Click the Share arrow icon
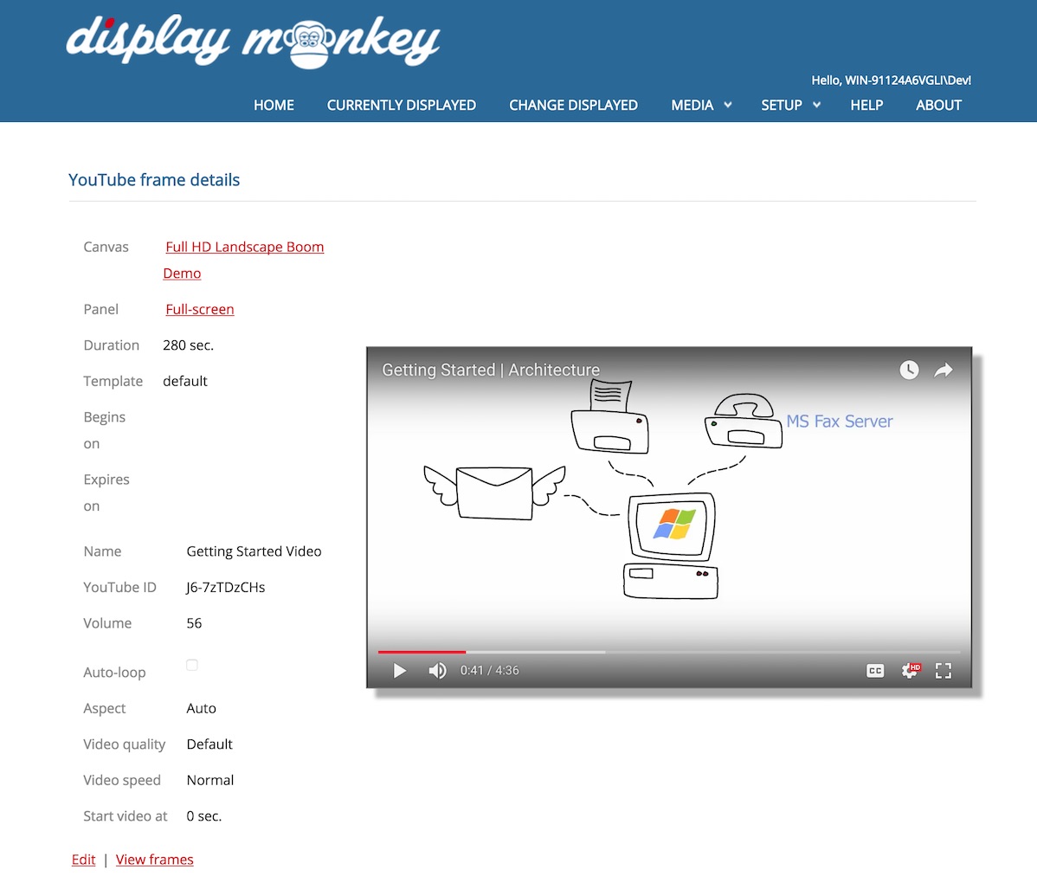Viewport: 1037px width, 876px height. [x=944, y=370]
